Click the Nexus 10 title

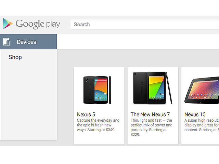tap(195, 114)
